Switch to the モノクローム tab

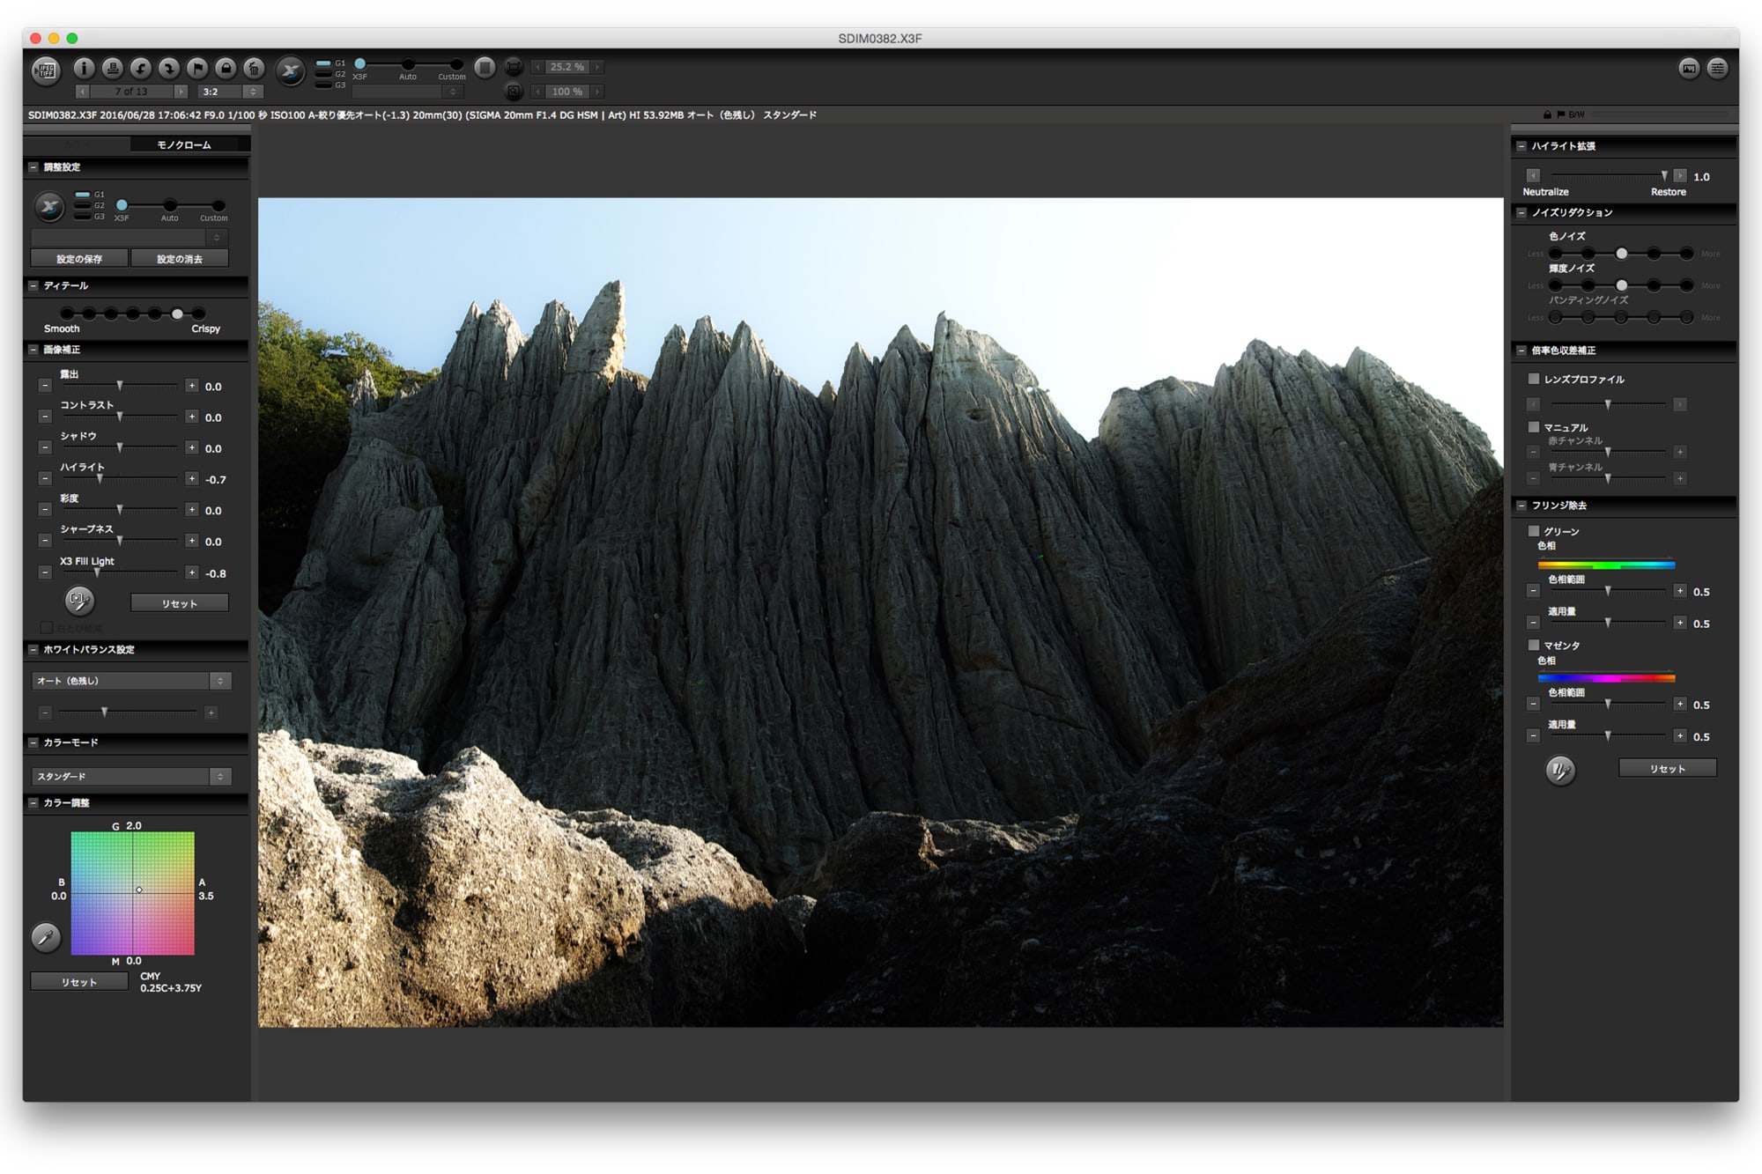(184, 144)
